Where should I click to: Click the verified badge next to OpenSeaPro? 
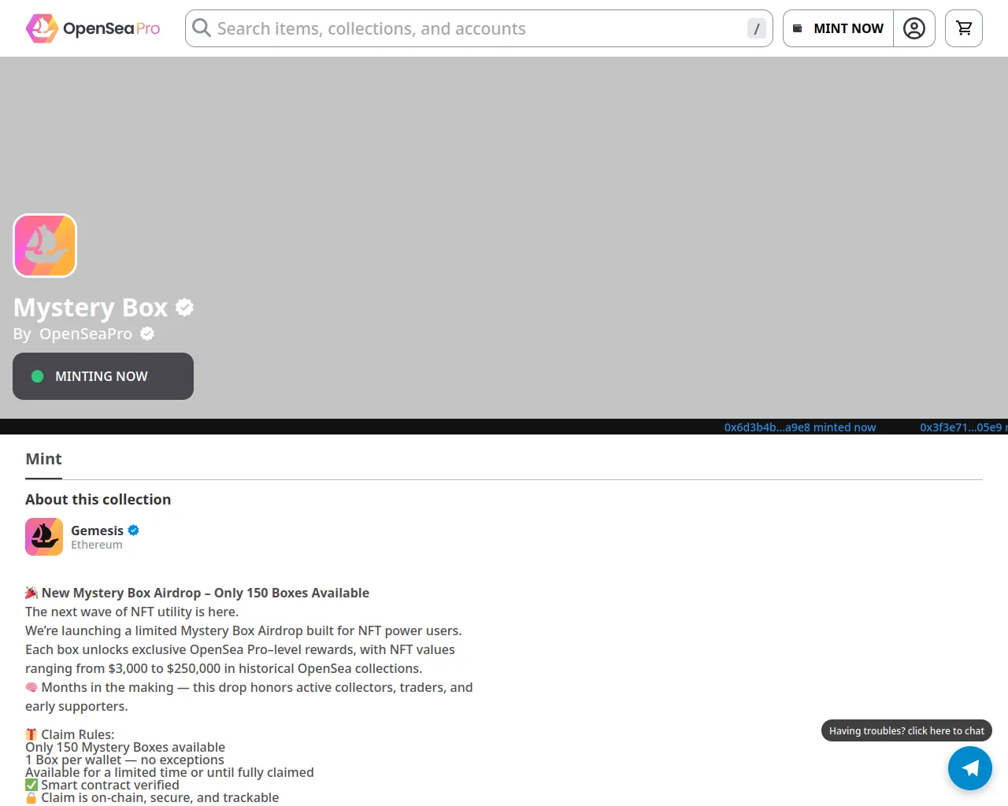[x=147, y=334]
